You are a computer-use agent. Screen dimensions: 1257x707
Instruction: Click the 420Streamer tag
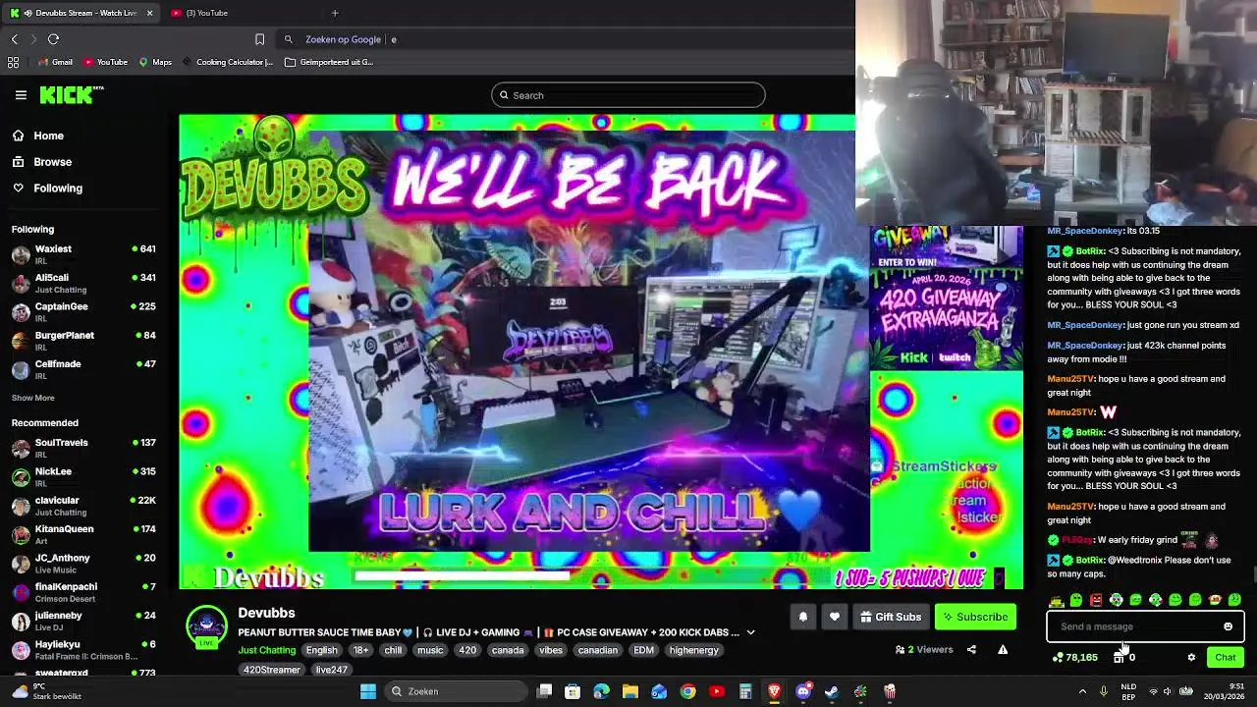point(272,670)
